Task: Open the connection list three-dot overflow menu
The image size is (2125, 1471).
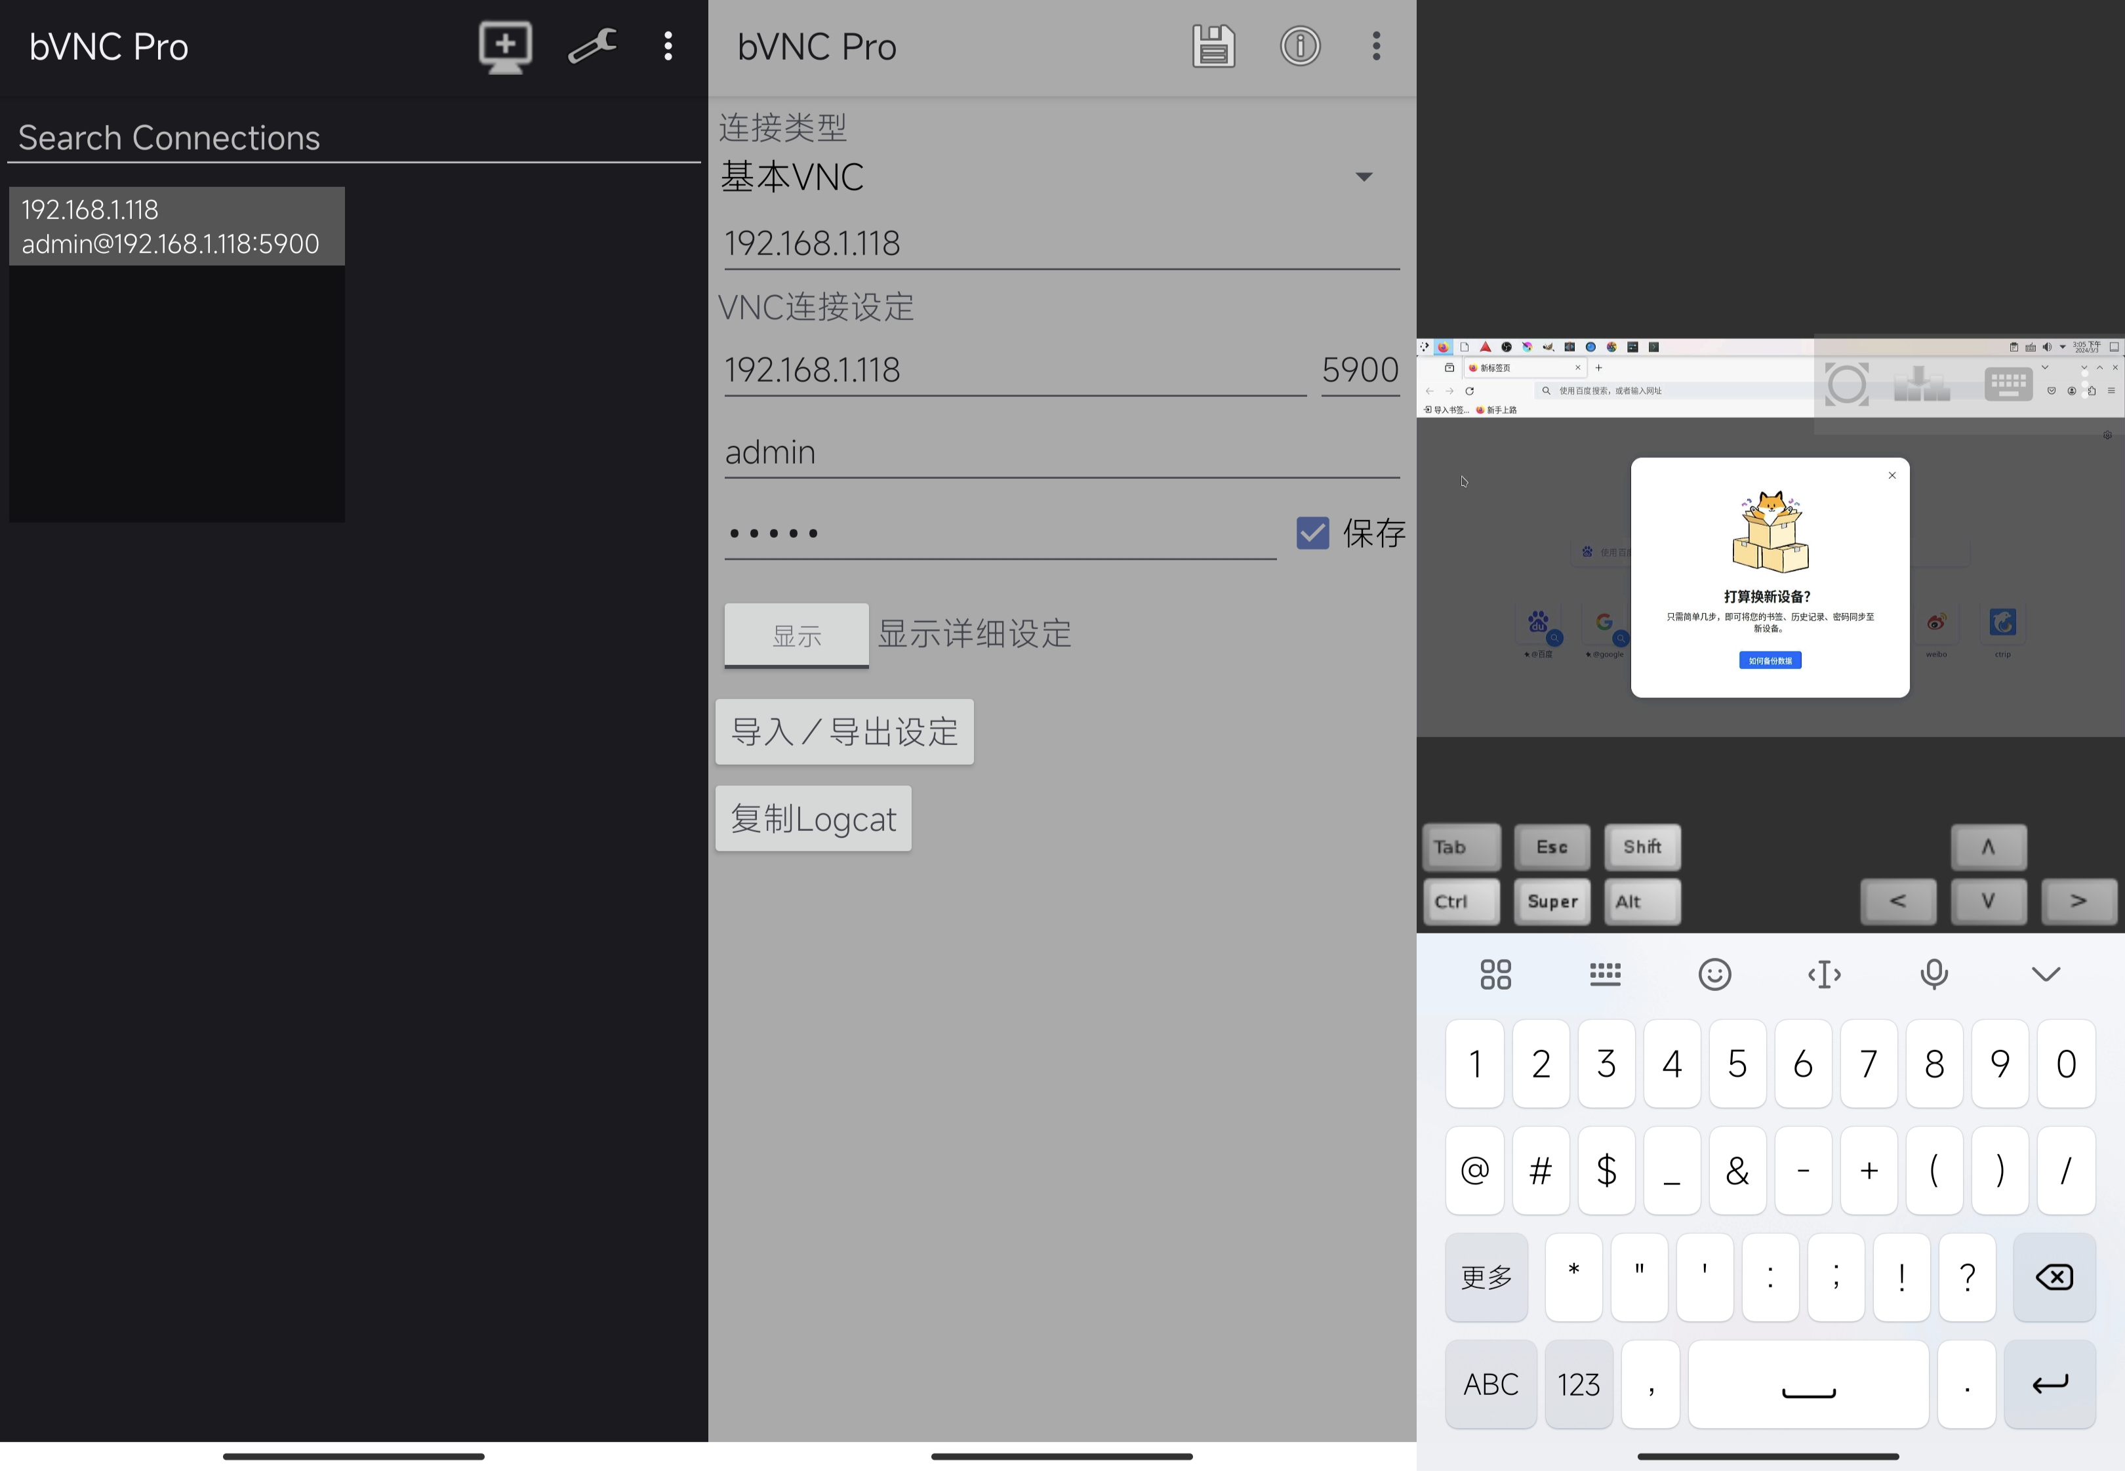Action: tap(668, 46)
